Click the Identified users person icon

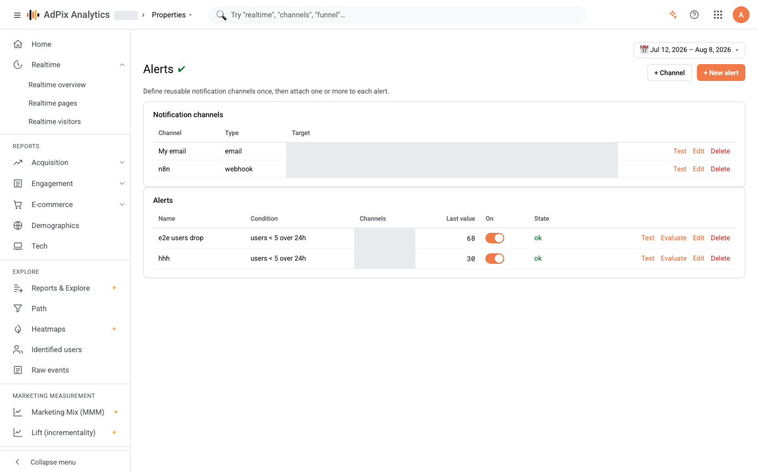tap(18, 349)
